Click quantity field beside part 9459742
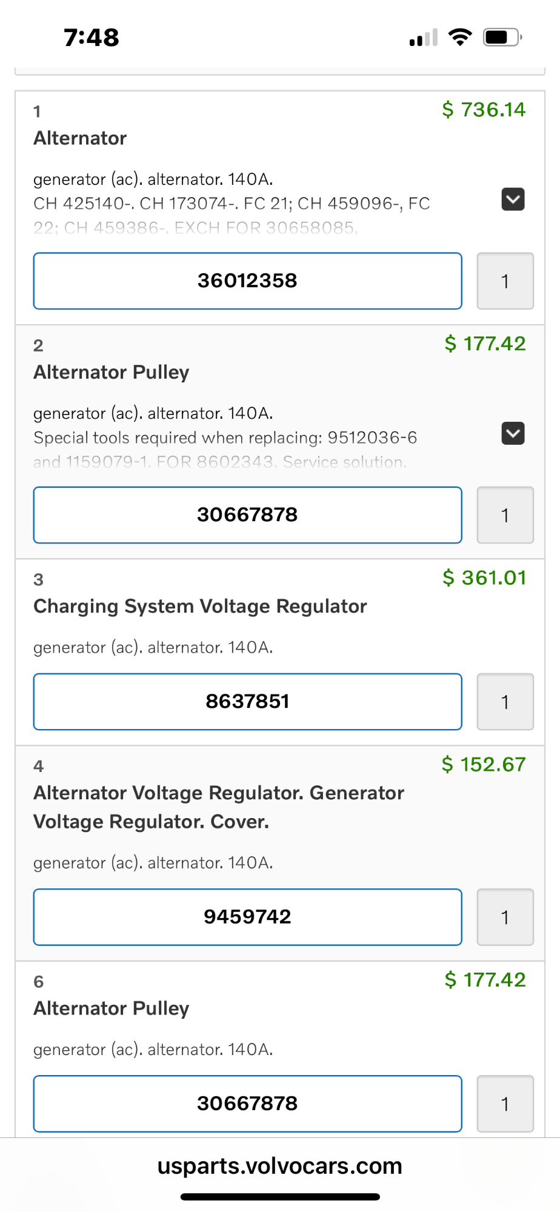Screen dimensions: 560x1212 [505, 917]
